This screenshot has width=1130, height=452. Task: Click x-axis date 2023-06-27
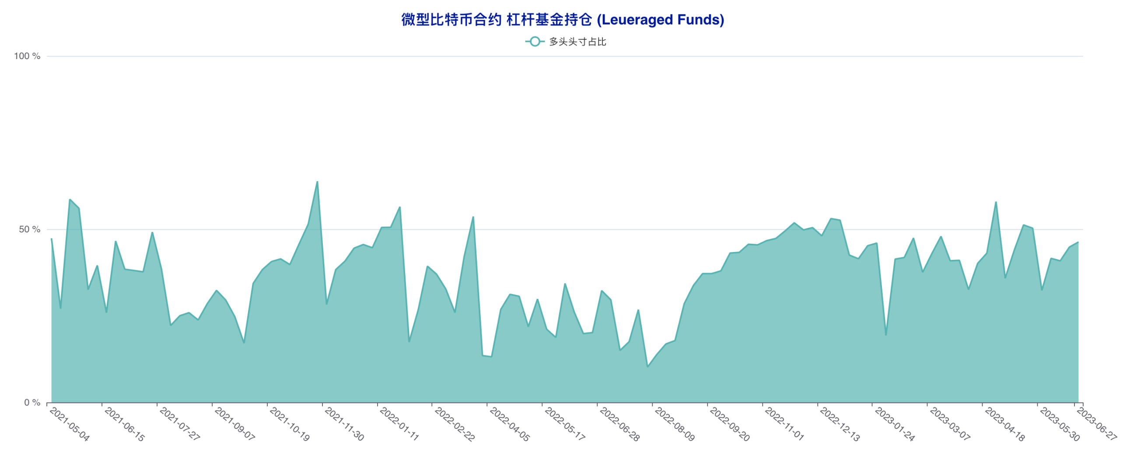1097,424
